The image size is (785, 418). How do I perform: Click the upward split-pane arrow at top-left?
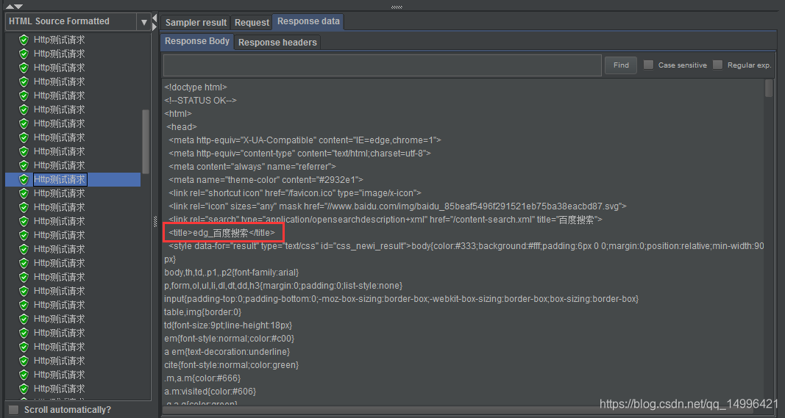pos(10,7)
